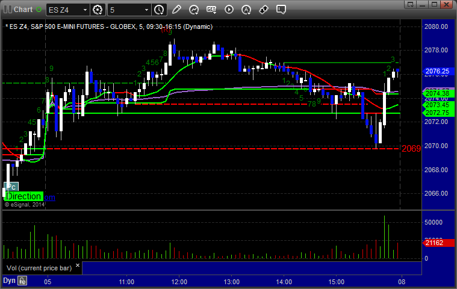Click the chart window grip handle
The height and width of the screenshot is (289, 457).
pyautogui.click(x=8, y=9)
